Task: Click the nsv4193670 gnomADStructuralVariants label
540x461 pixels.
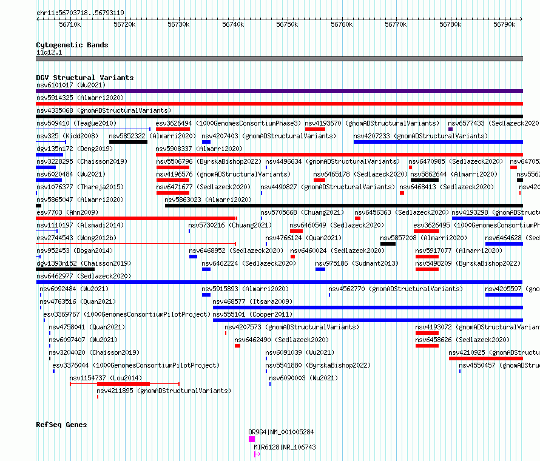Action: pyautogui.click(x=372, y=123)
